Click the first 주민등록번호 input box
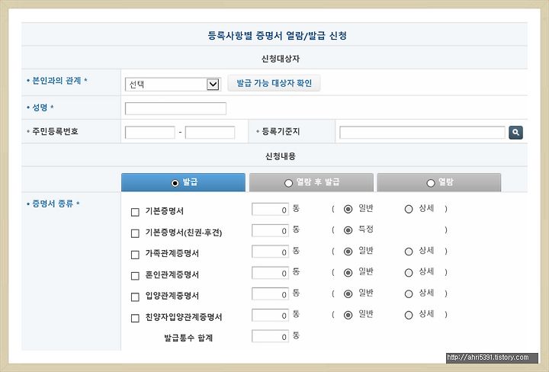549x372 pixels. [150, 133]
